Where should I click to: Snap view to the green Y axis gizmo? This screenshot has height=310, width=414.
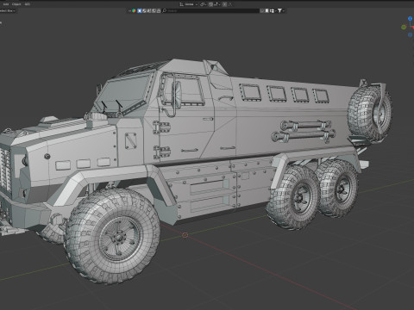[x=404, y=27]
